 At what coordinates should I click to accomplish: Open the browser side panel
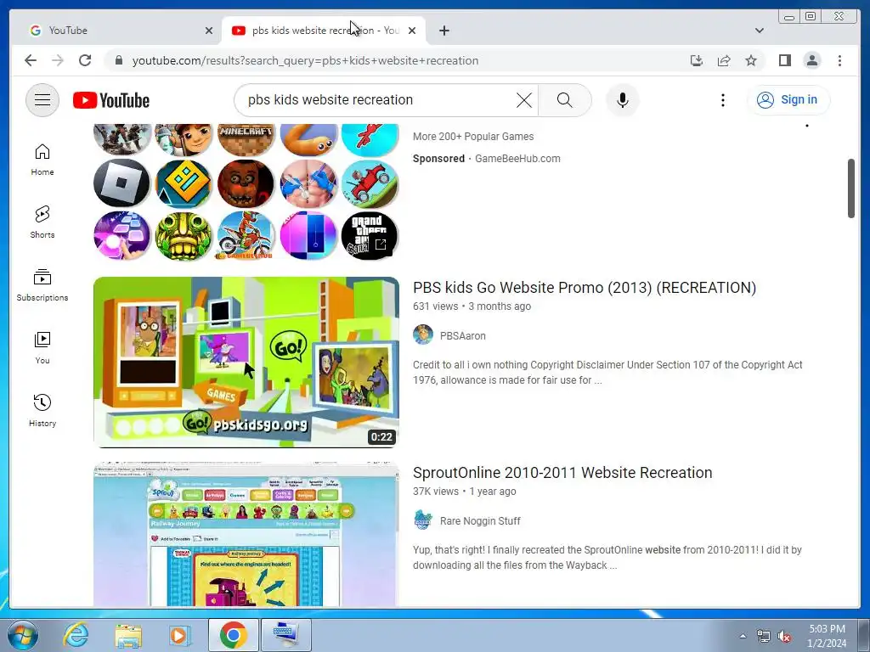[784, 60]
